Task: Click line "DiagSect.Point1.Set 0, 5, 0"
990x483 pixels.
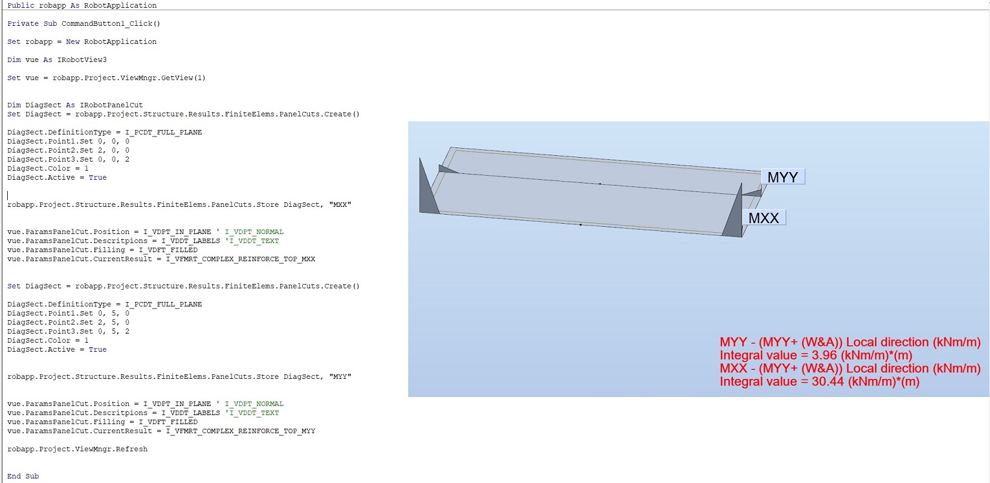Action: coord(68,313)
